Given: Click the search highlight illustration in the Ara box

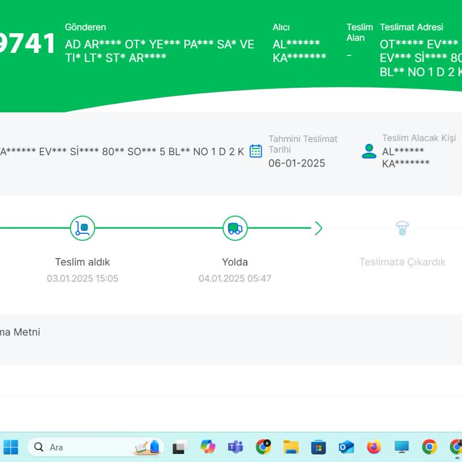Looking at the screenshot, I should [147, 447].
